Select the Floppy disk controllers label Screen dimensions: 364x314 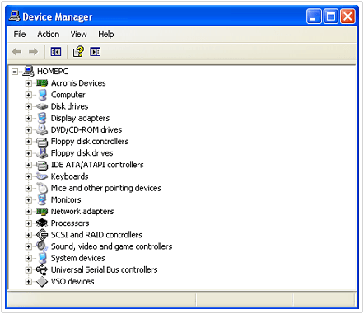90,142
